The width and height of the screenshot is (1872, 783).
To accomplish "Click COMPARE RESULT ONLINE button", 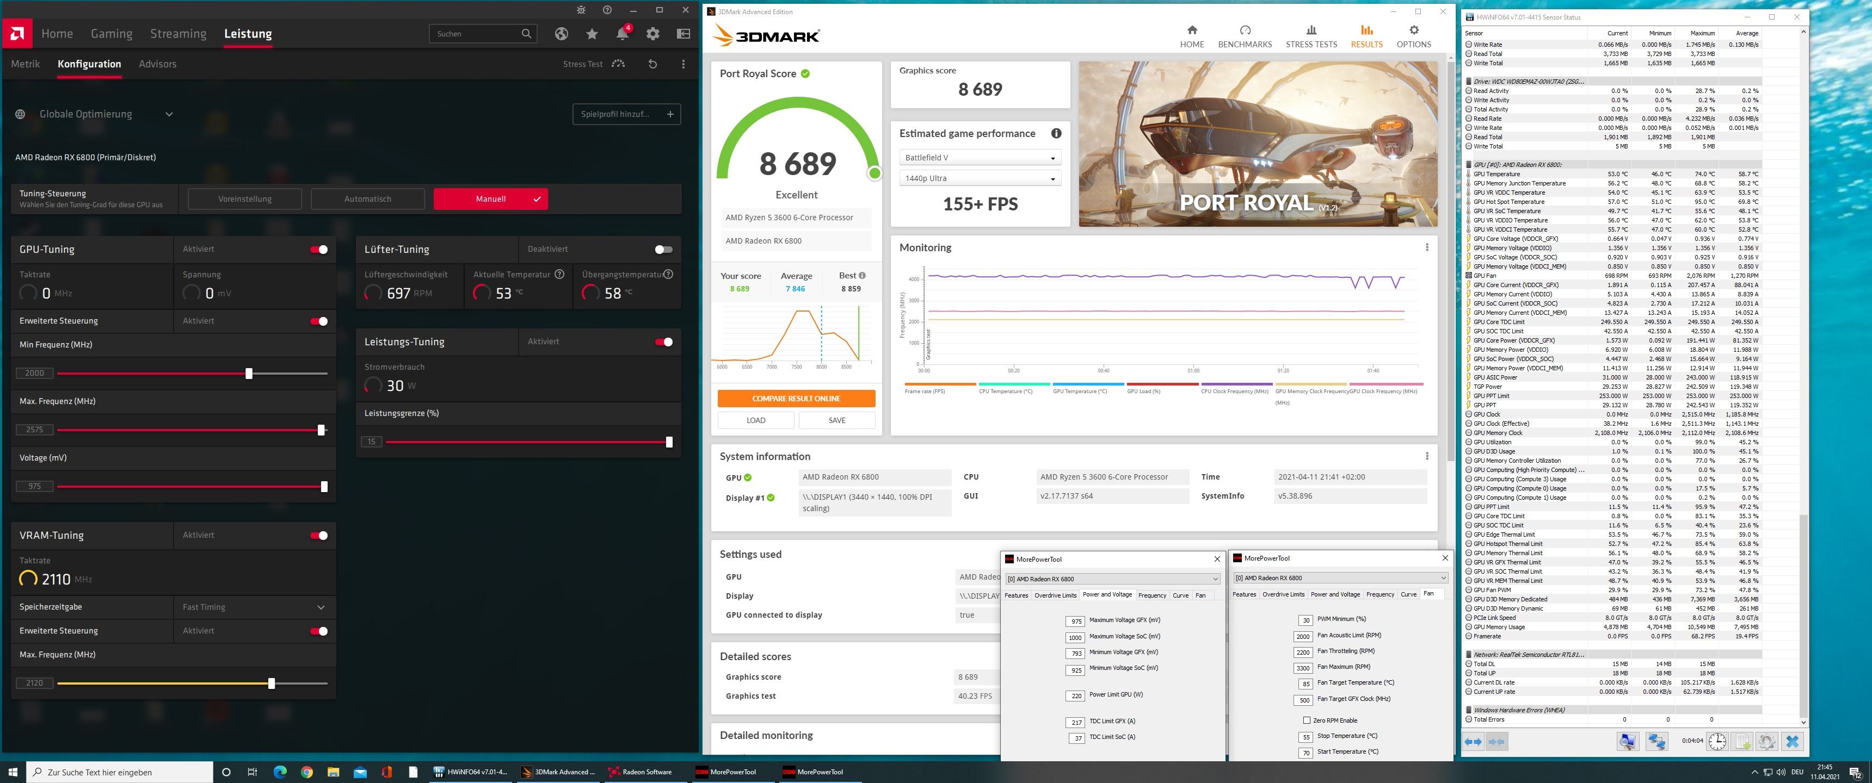I will pos(796,399).
